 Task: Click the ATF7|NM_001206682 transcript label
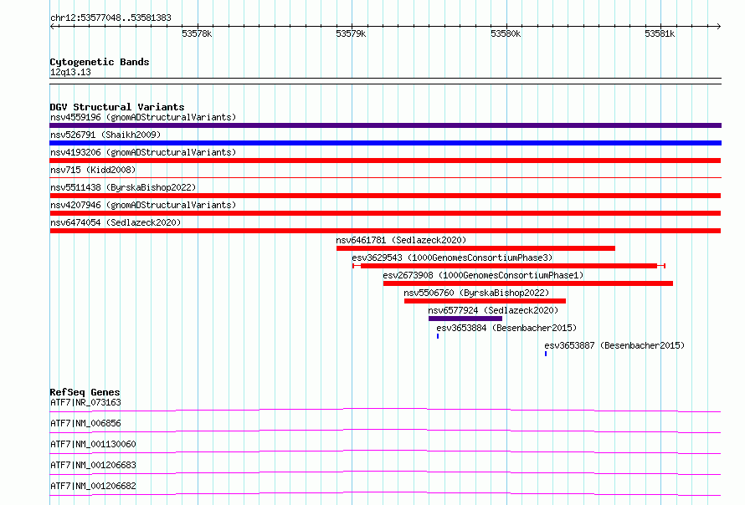tap(93, 486)
